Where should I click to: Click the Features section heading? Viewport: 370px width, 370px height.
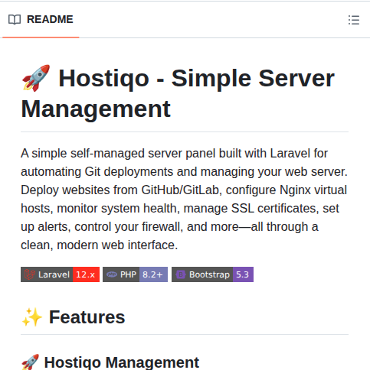coord(74,317)
